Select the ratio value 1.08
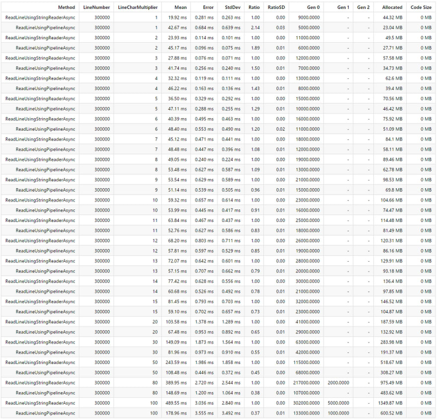Viewport: 437px width, 419px height. [255, 149]
